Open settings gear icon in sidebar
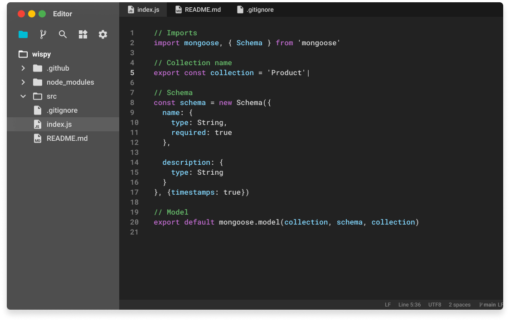Viewport: 510px width, 321px height. [x=103, y=34]
